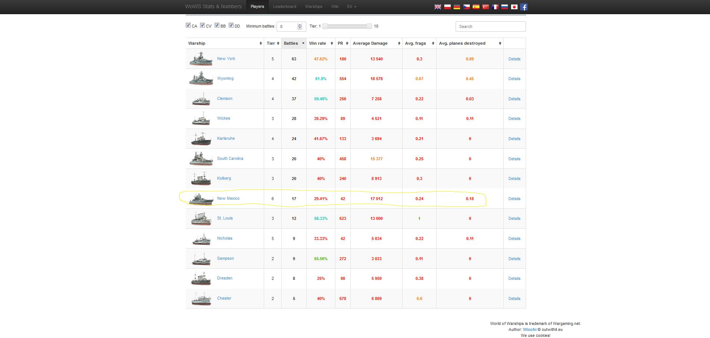This screenshot has width=710, height=338.
Task: Open the Leaderboard tab
Action: tap(285, 7)
